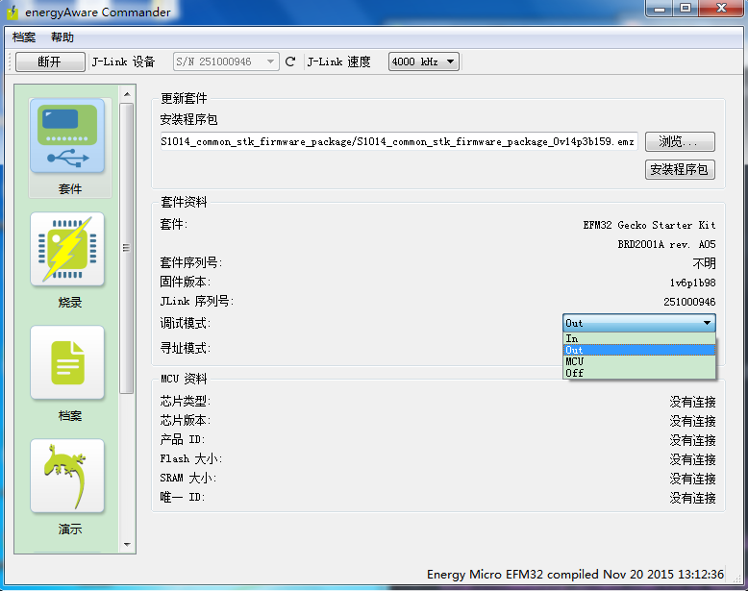Select MCU from debug mode list

639,361
